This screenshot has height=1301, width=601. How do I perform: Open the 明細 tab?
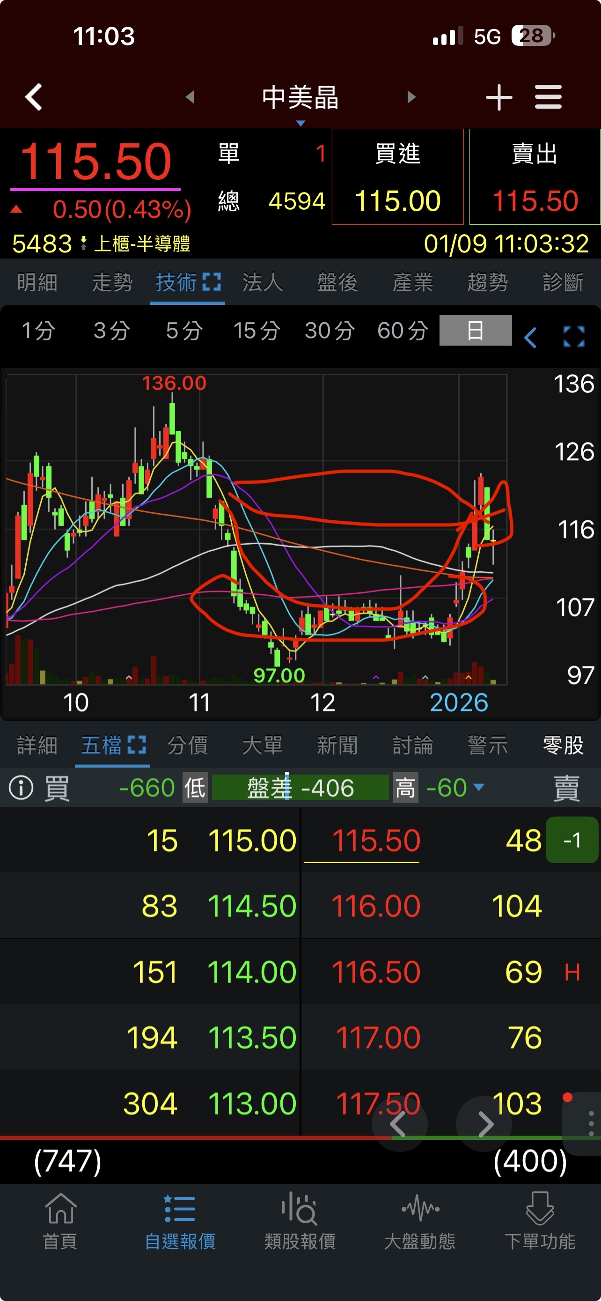click(x=37, y=282)
